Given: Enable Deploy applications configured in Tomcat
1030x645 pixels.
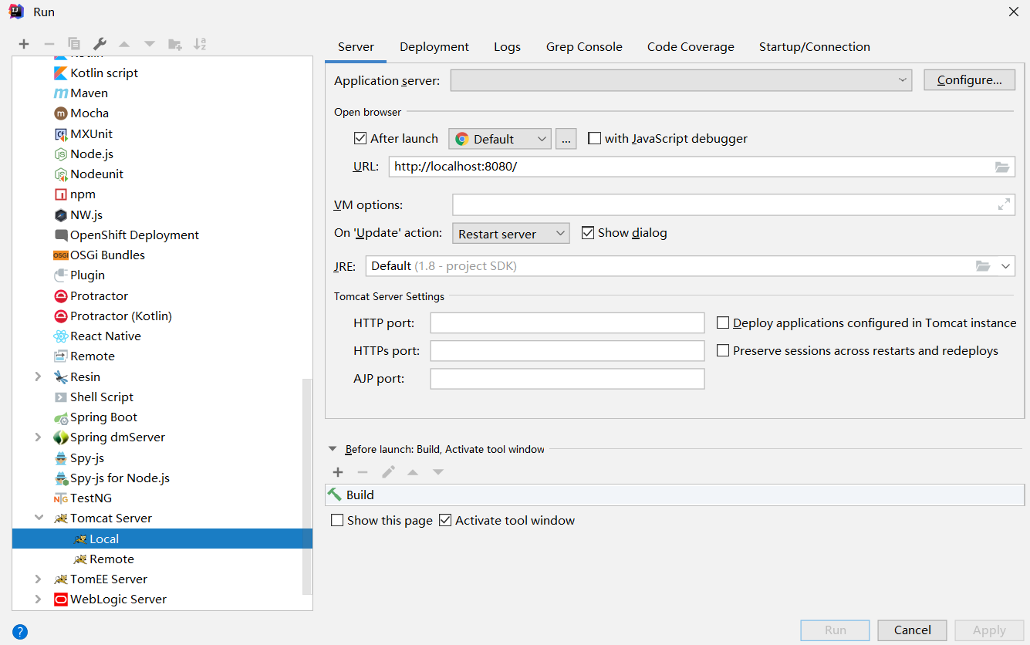Looking at the screenshot, I should tap(723, 323).
